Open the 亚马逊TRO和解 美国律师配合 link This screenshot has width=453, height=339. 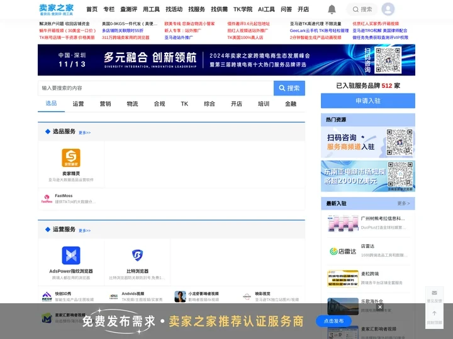[x=379, y=31]
